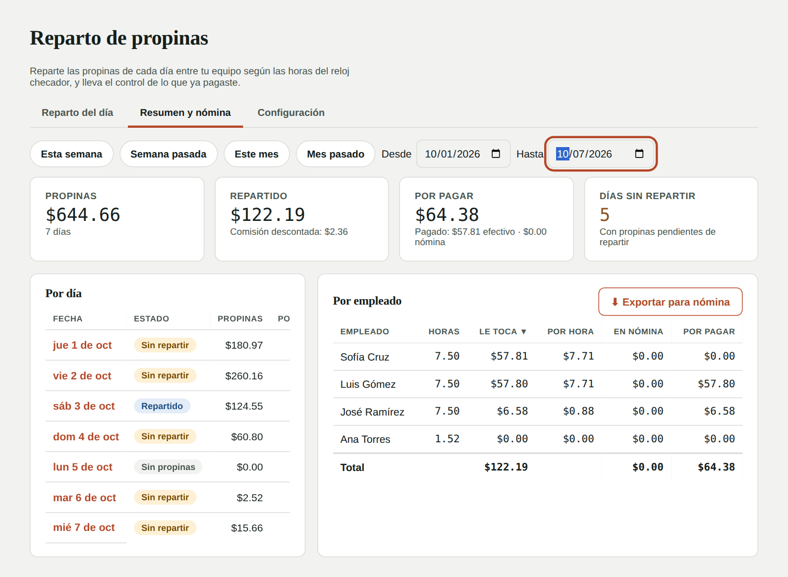The height and width of the screenshot is (577, 788).
Task: Open the mar 6 de oct day link
Action: coord(85,498)
